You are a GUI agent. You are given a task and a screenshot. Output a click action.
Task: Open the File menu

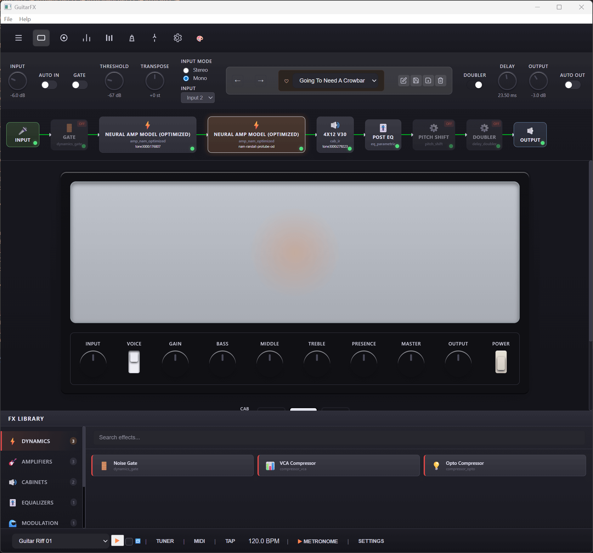click(8, 19)
